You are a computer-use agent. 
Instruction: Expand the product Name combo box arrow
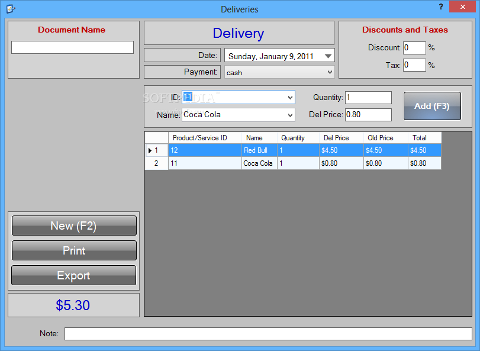coord(290,115)
